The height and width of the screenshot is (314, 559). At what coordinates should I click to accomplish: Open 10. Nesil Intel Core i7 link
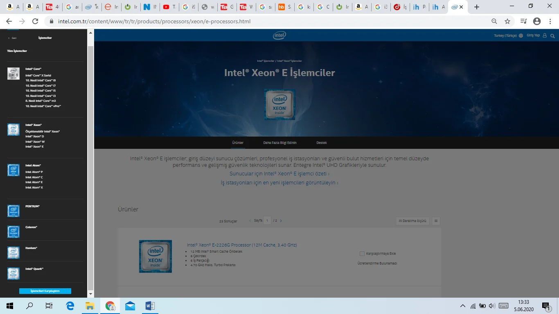point(41,85)
